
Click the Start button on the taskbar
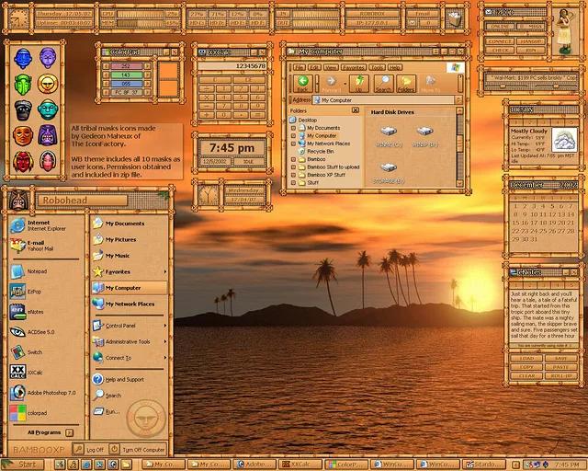[22, 465]
